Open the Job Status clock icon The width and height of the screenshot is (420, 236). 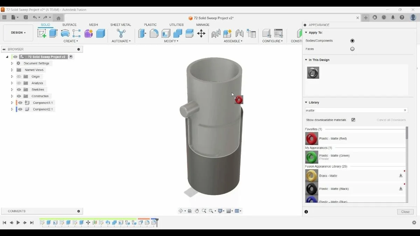pos(384,17)
